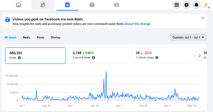
Task: Open the Friends icon in top navigation
Action: 43,5
